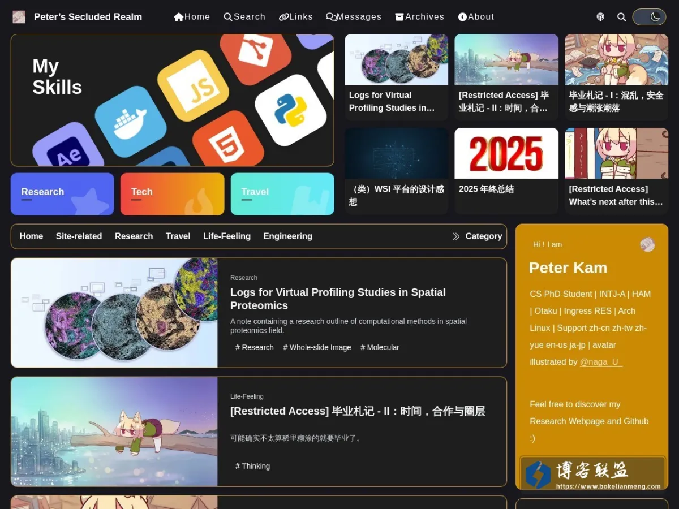The image size is (679, 509).
Task: Open Links in the top navigation
Action: coord(296,17)
